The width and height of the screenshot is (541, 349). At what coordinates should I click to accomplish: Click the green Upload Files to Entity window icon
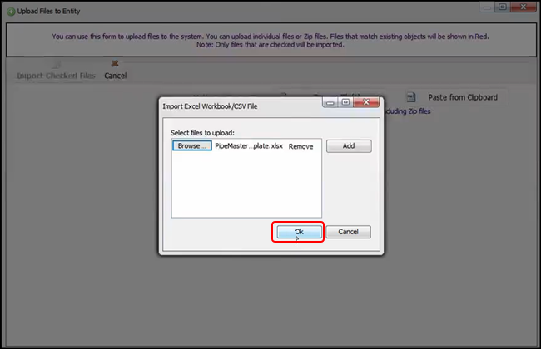click(x=10, y=9)
